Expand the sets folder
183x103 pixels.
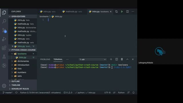click(x=12, y=76)
